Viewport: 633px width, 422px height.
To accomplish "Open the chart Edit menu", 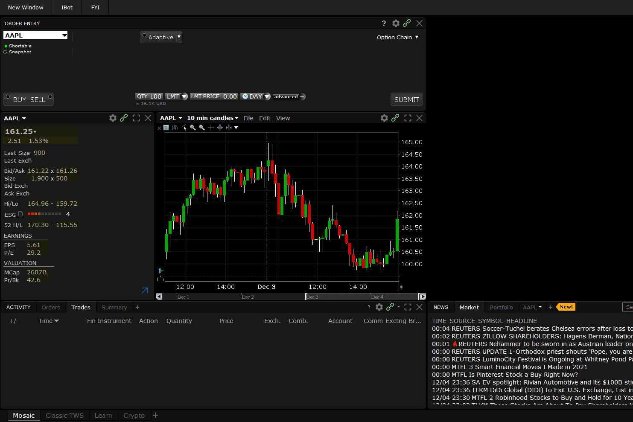I will [265, 118].
